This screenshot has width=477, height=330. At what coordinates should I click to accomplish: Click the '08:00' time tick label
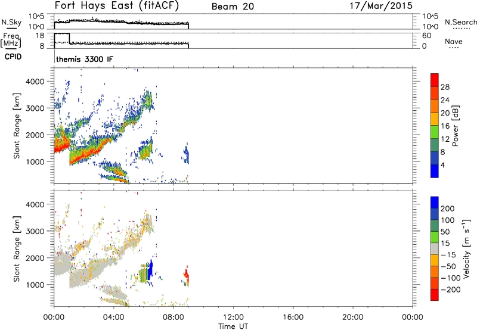point(174,317)
